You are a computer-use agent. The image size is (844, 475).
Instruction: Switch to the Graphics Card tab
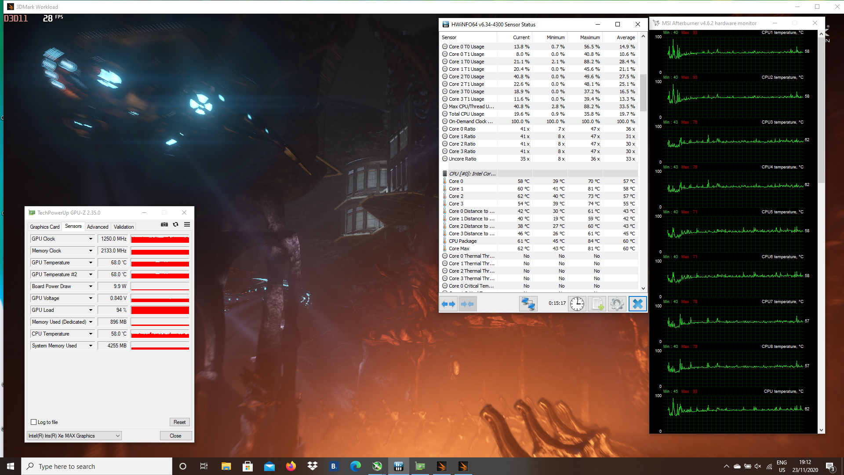pos(44,227)
